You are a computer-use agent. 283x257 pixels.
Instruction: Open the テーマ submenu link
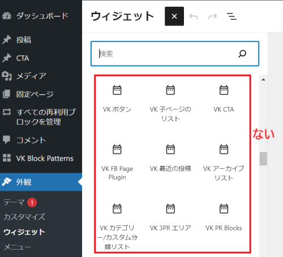point(14,202)
